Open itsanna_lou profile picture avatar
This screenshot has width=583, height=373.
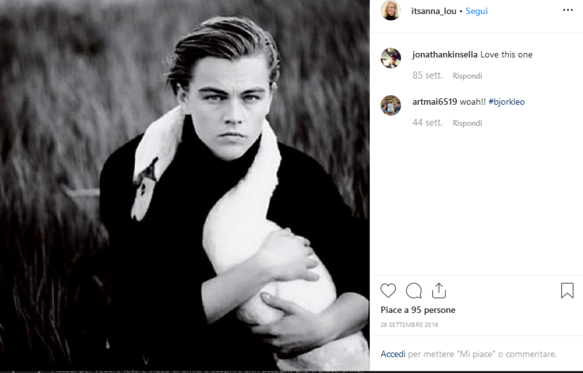click(x=391, y=10)
